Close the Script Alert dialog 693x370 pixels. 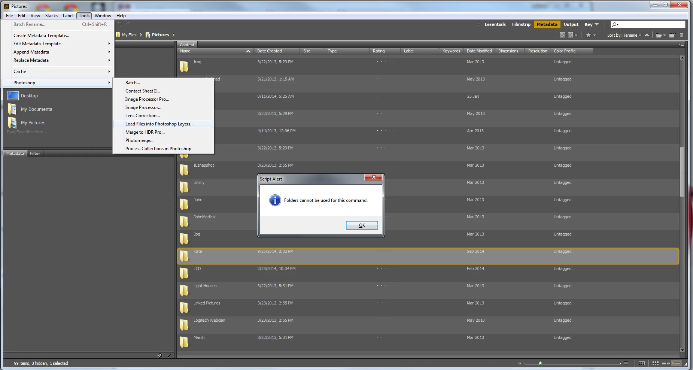click(x=374, y=177)
